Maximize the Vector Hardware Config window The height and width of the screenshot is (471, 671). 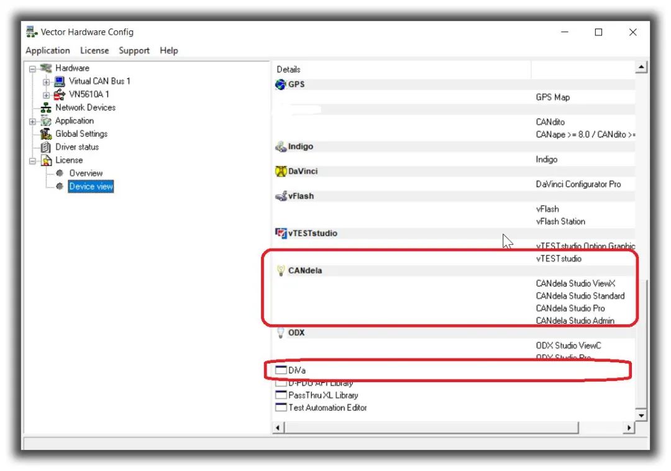tap(598, 32)
